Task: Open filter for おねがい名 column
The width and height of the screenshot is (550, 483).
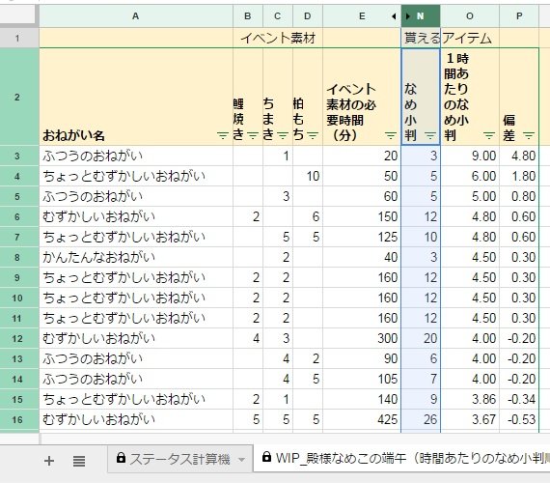Action: point(223,135)
